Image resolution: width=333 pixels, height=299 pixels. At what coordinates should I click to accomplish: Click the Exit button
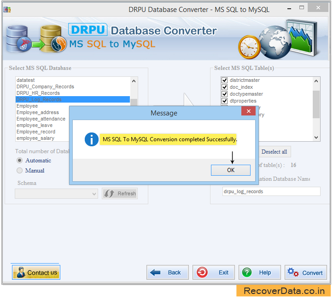(x=213, y=272)
